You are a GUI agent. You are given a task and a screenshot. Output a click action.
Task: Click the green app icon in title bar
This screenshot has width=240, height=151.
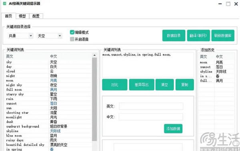pyautogui.click(x=5, y=3)
